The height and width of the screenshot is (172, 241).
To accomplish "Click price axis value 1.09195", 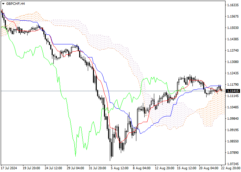I will tap(233, 130).
